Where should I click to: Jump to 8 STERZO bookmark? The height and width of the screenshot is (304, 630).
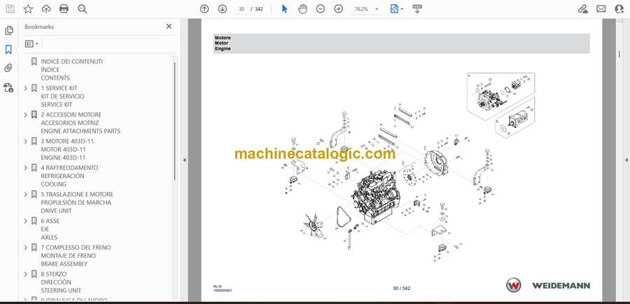click(x=61, y=282)
